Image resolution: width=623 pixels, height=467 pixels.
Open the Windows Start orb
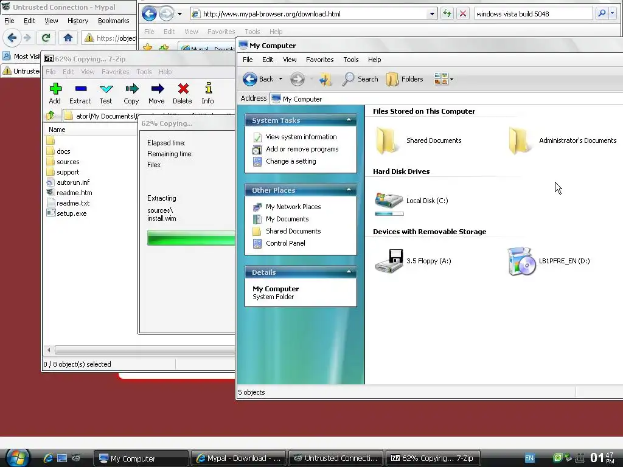(x=18, y=457)
